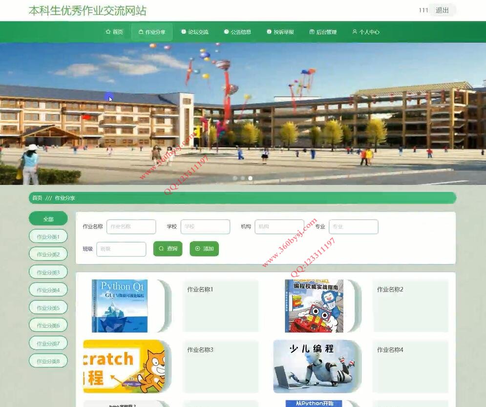The width and height of the screenshot is (486, 407).
Task: Click the 退出 logout button
Action: (443, 10)
